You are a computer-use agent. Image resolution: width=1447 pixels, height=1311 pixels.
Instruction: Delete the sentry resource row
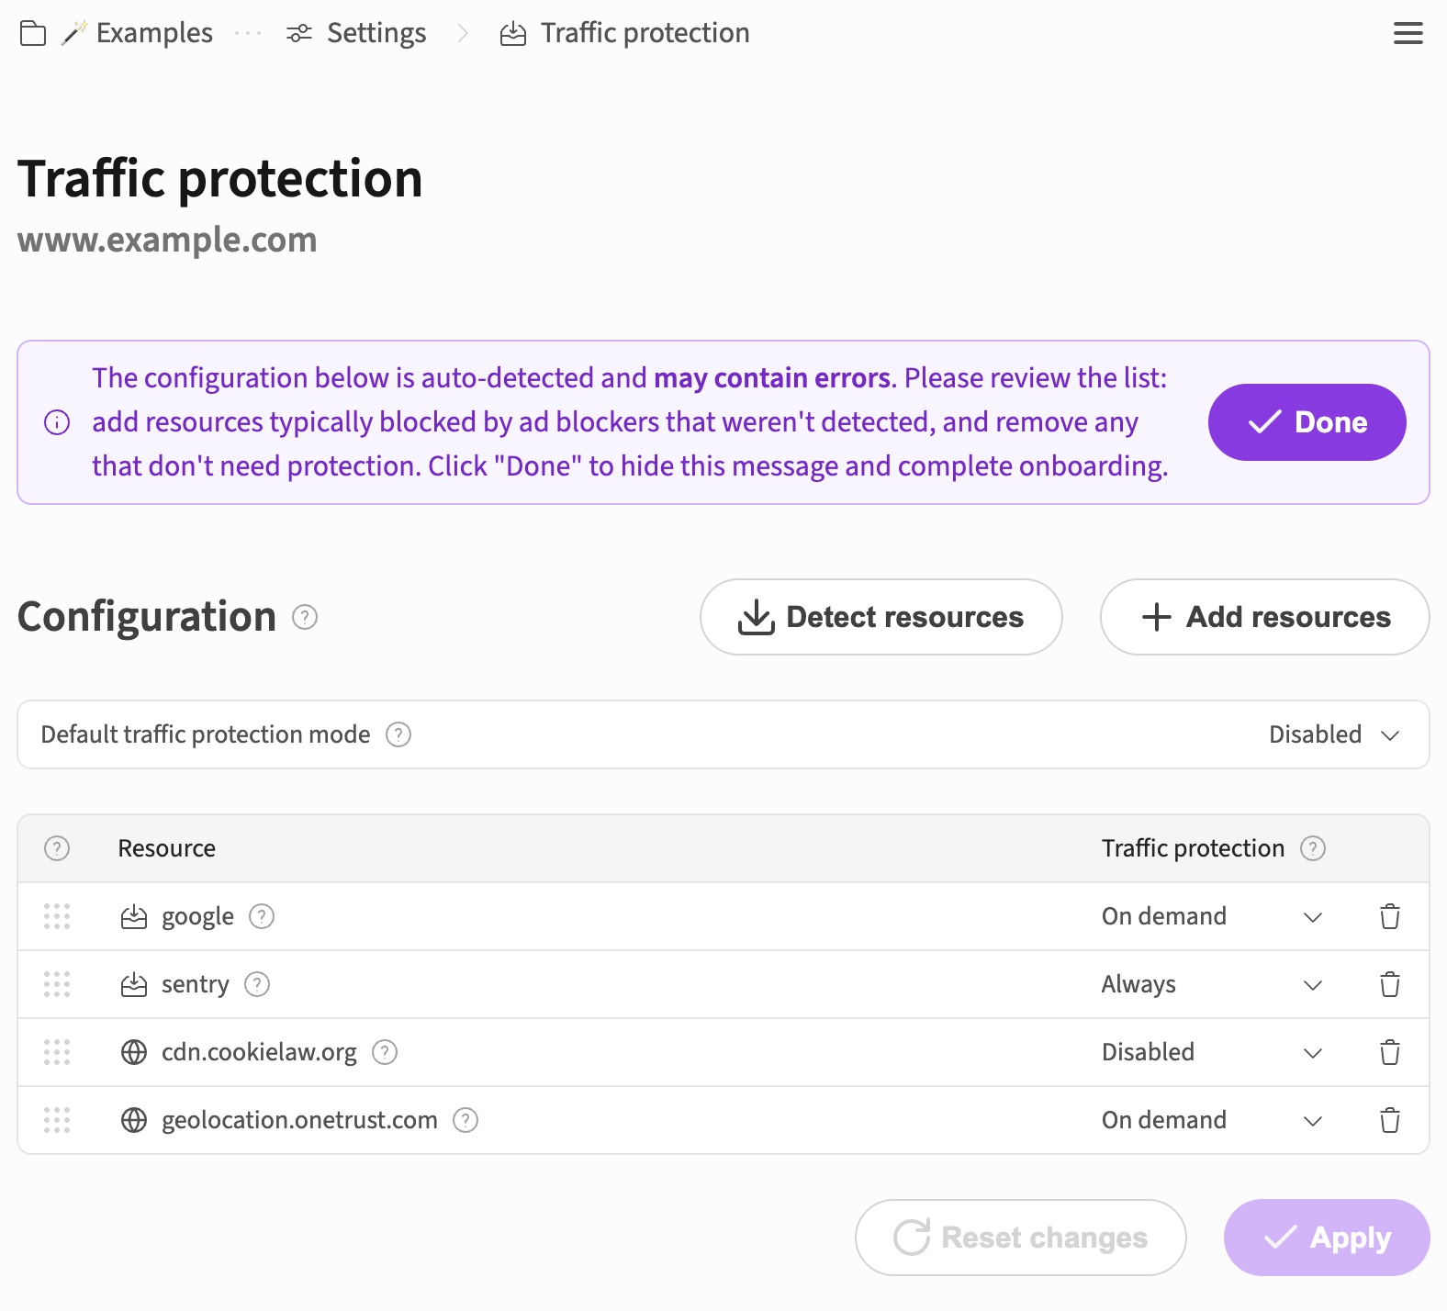1389,984
